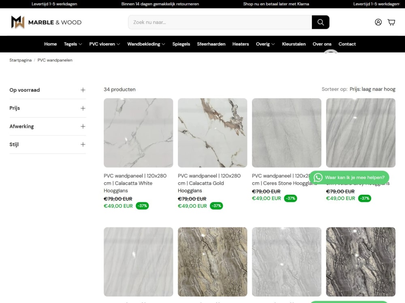Open the Overig dropdown menu
405x303 pixels.
click(265, 44)
